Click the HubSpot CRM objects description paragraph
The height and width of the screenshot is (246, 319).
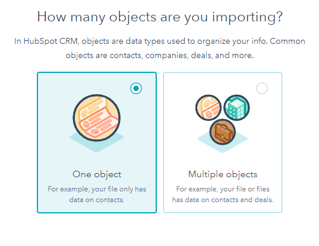pyautogui.click(x=160, y=48)
